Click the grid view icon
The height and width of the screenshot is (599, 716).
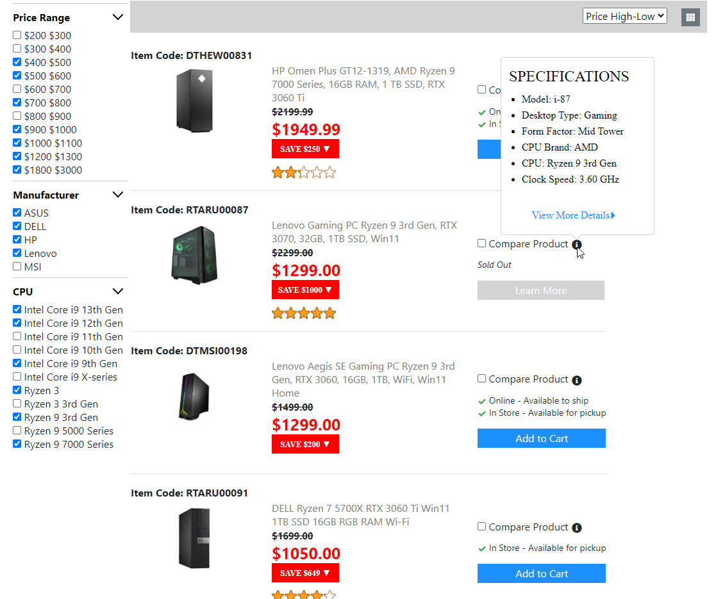[x=690, y=17]
